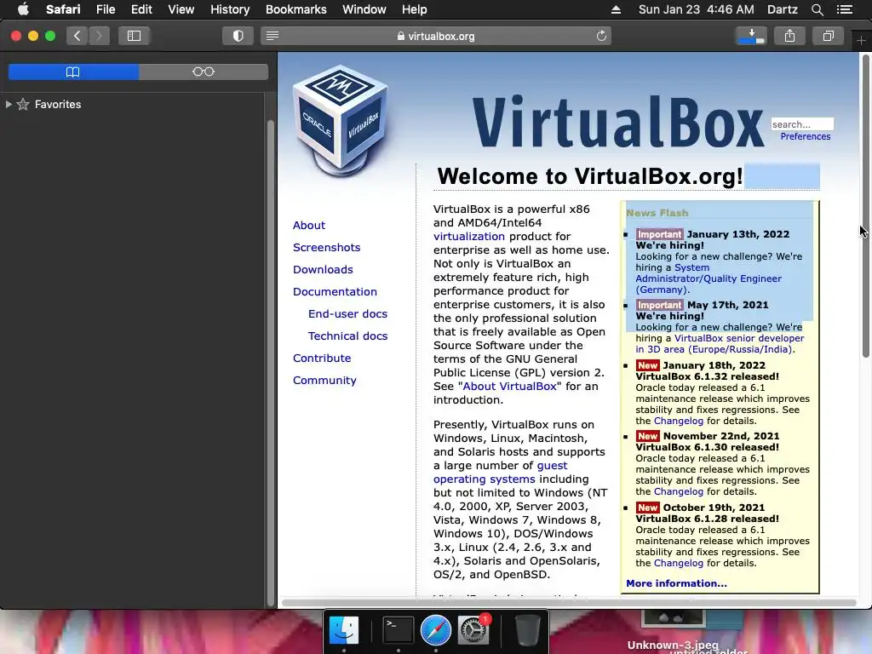Open Terminal from the Dock

coord(399,630)
